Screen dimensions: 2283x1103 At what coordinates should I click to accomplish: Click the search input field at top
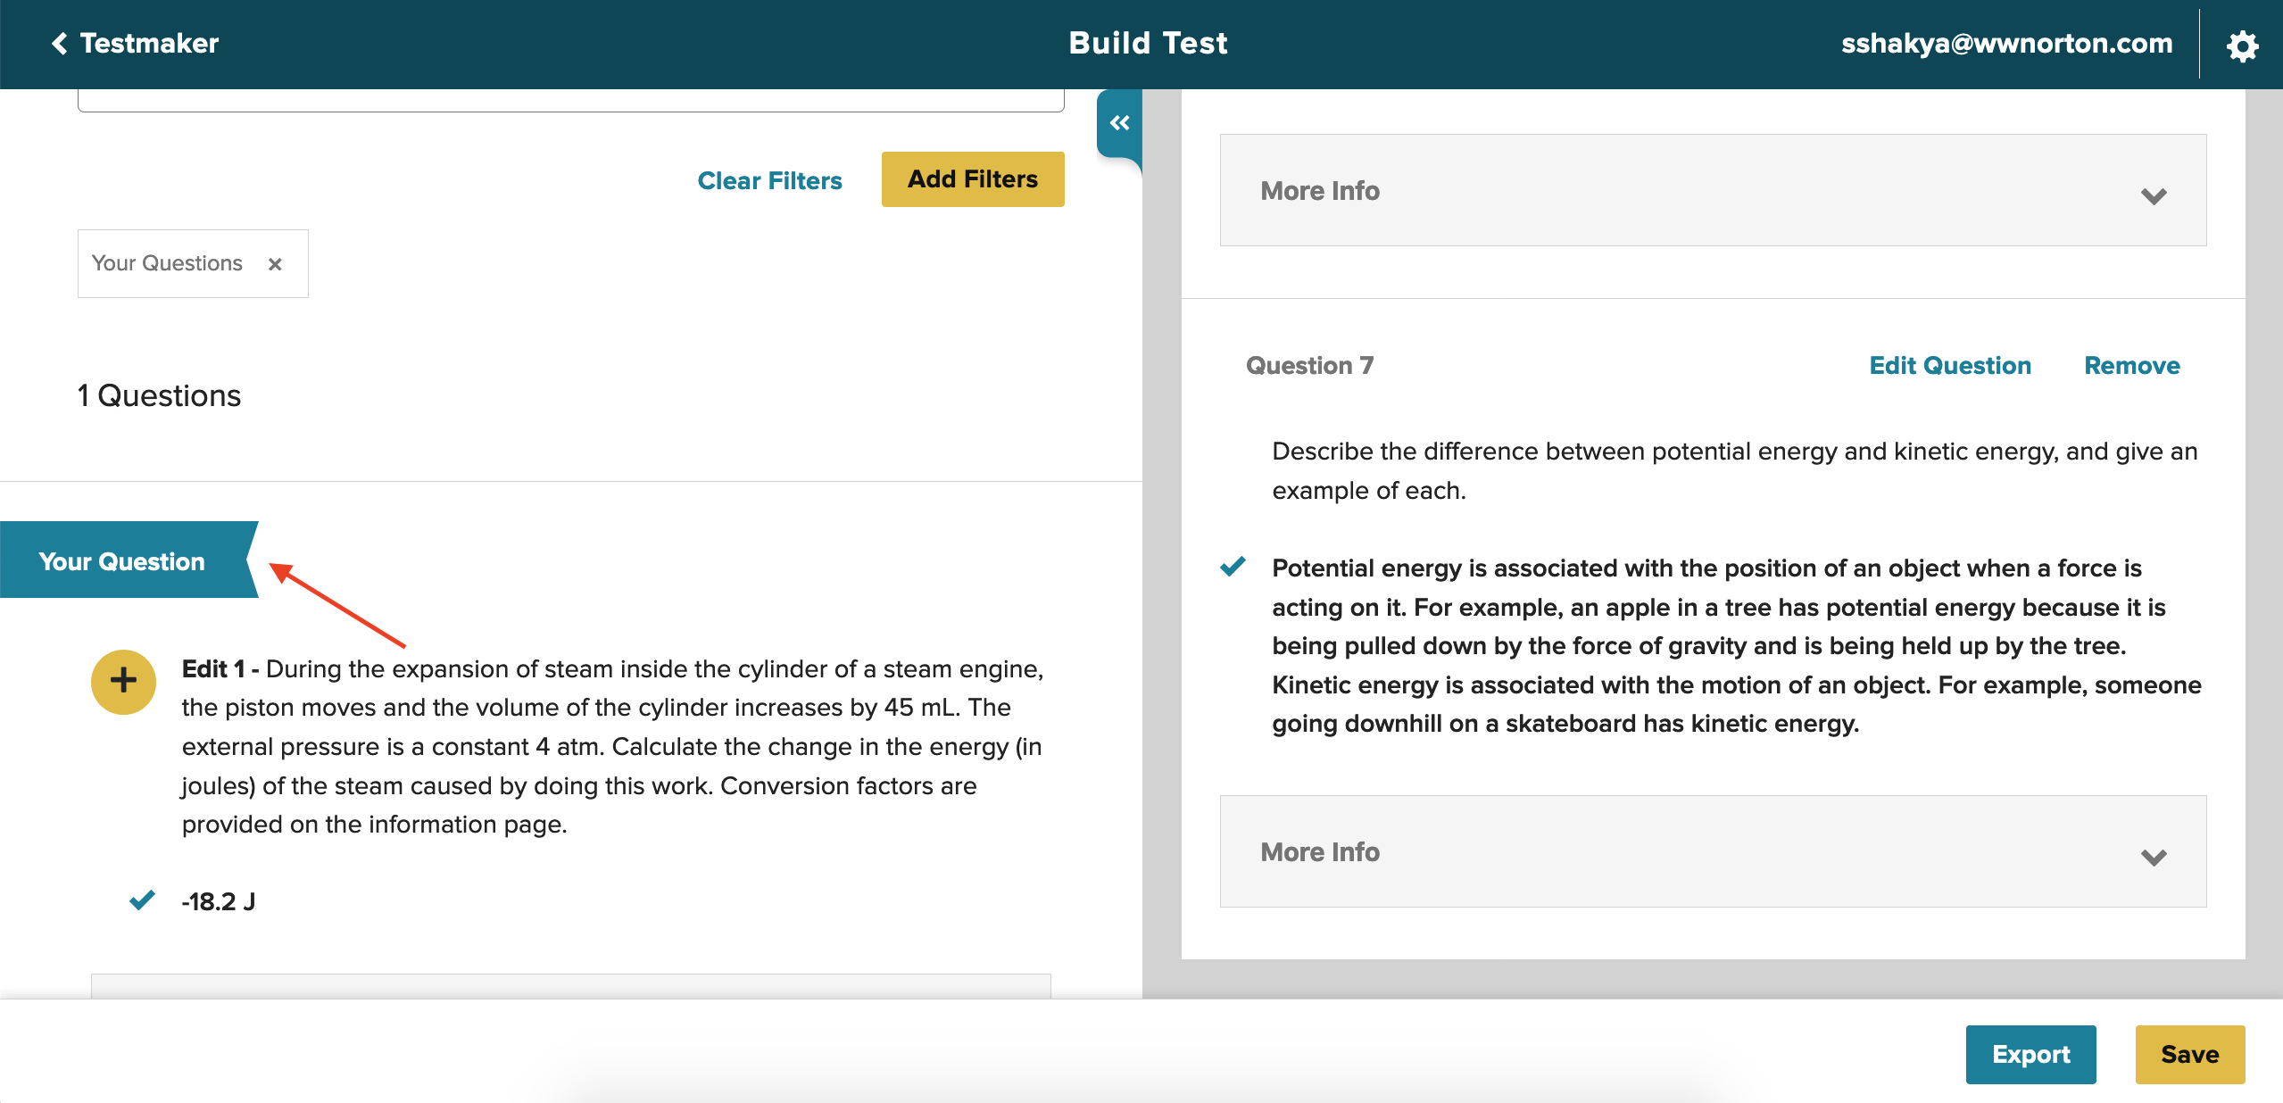click(x=570, y=100)
